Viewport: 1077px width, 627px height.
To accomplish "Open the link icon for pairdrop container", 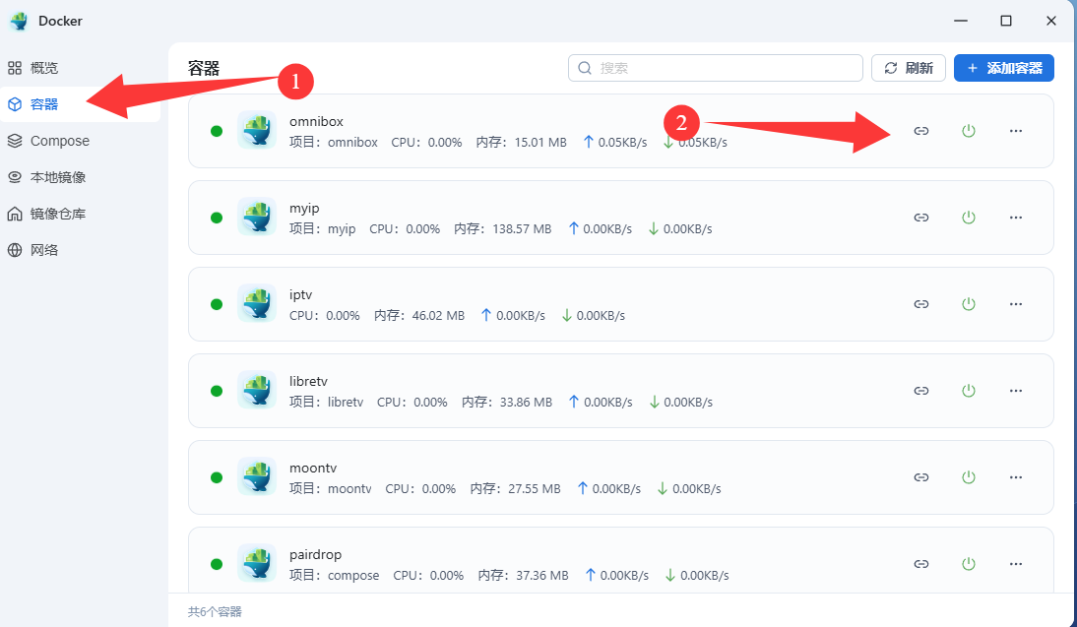I will point(921,563).
